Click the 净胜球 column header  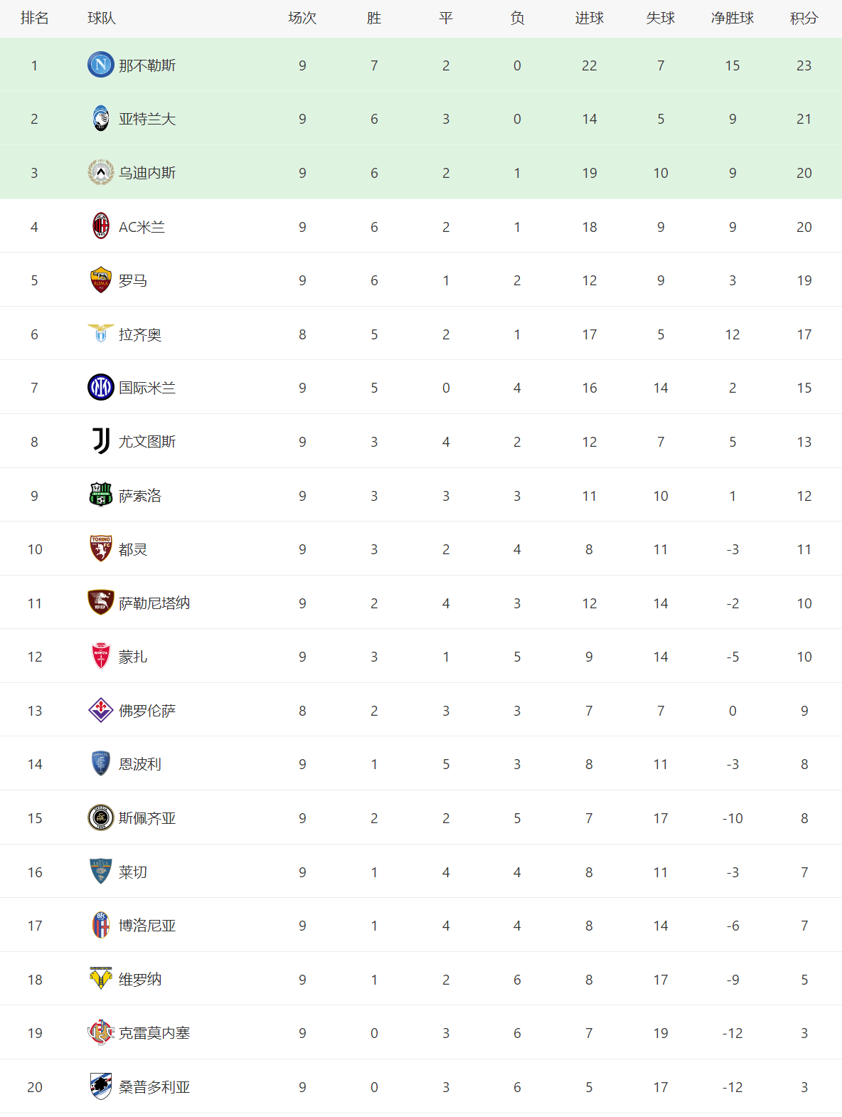[732, 18]
